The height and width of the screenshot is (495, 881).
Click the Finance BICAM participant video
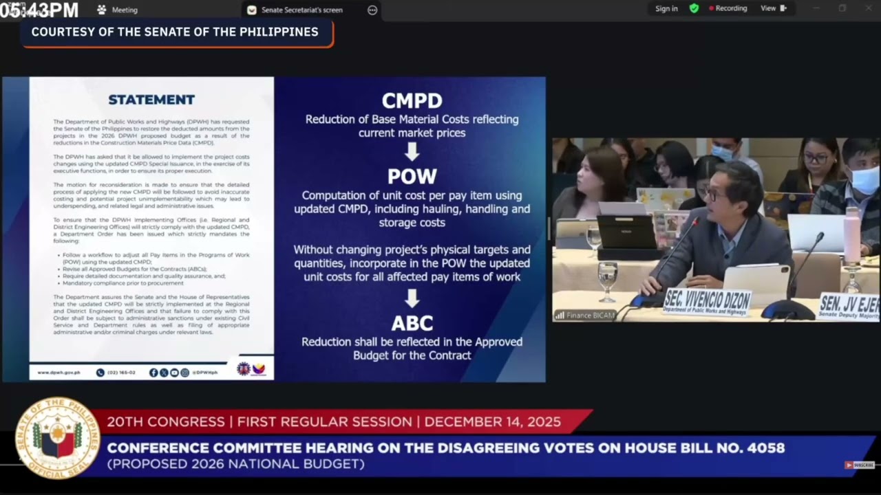[x=716, y=230]
